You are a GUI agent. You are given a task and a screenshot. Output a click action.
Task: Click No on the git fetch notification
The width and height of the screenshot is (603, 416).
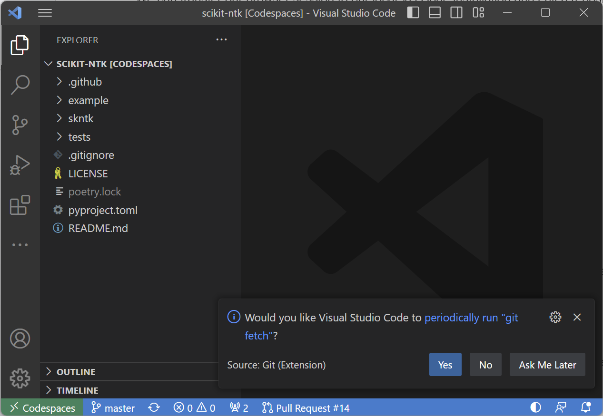point(485,365)
